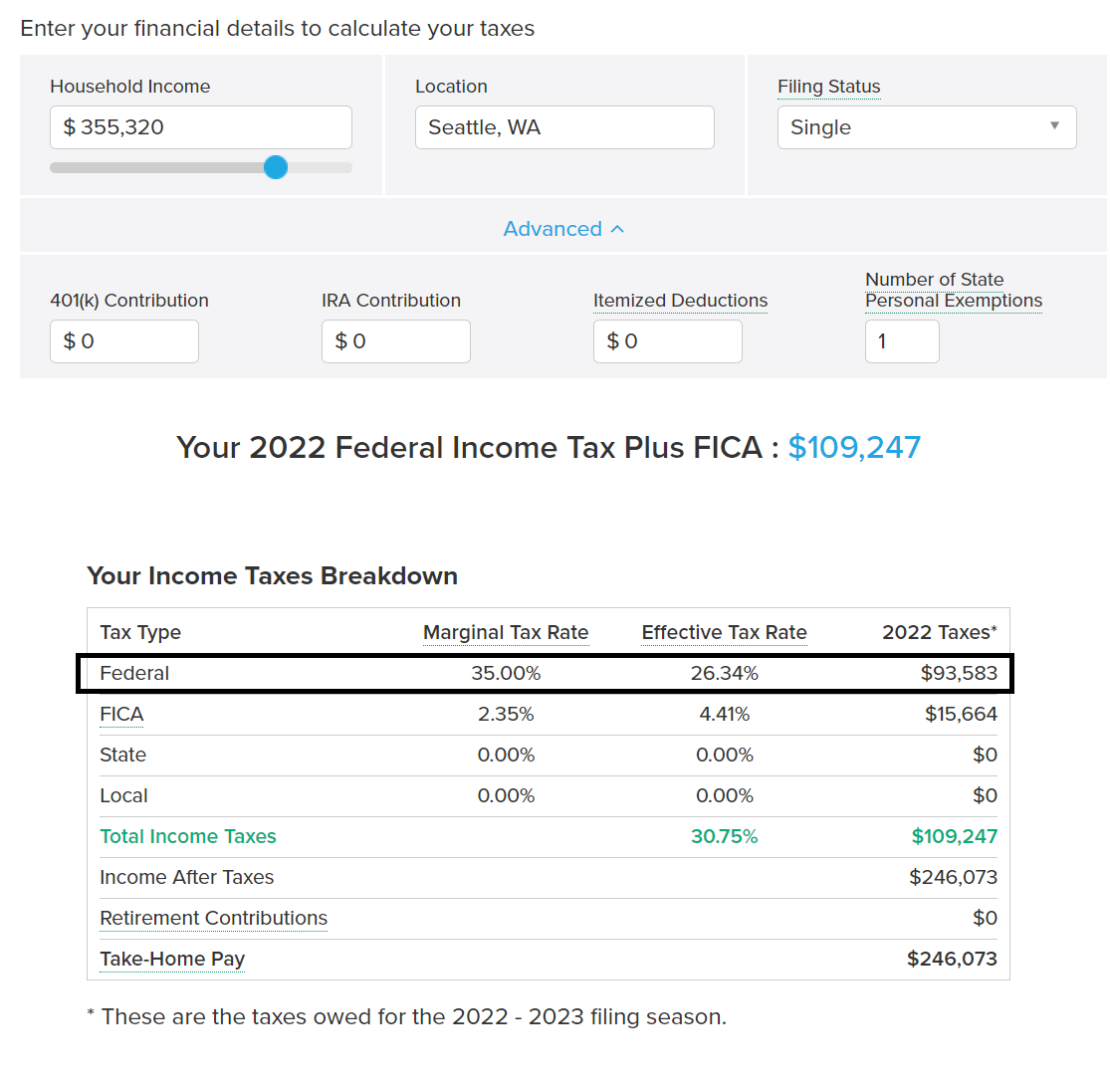Click the Itemized Deductions input field
This screenshot has width=1110, height=1086.
(667, 341)
